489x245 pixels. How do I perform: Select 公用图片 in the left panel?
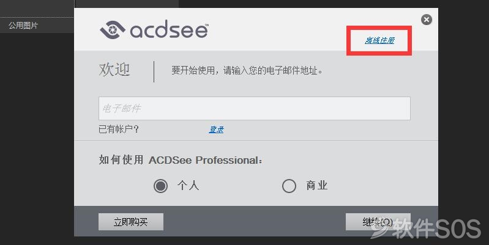[x=23, y=25]
